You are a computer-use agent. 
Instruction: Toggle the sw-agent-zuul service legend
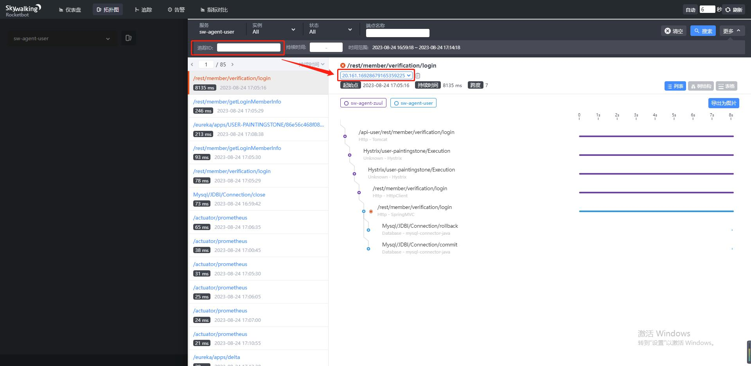click(x=363, y=103)
